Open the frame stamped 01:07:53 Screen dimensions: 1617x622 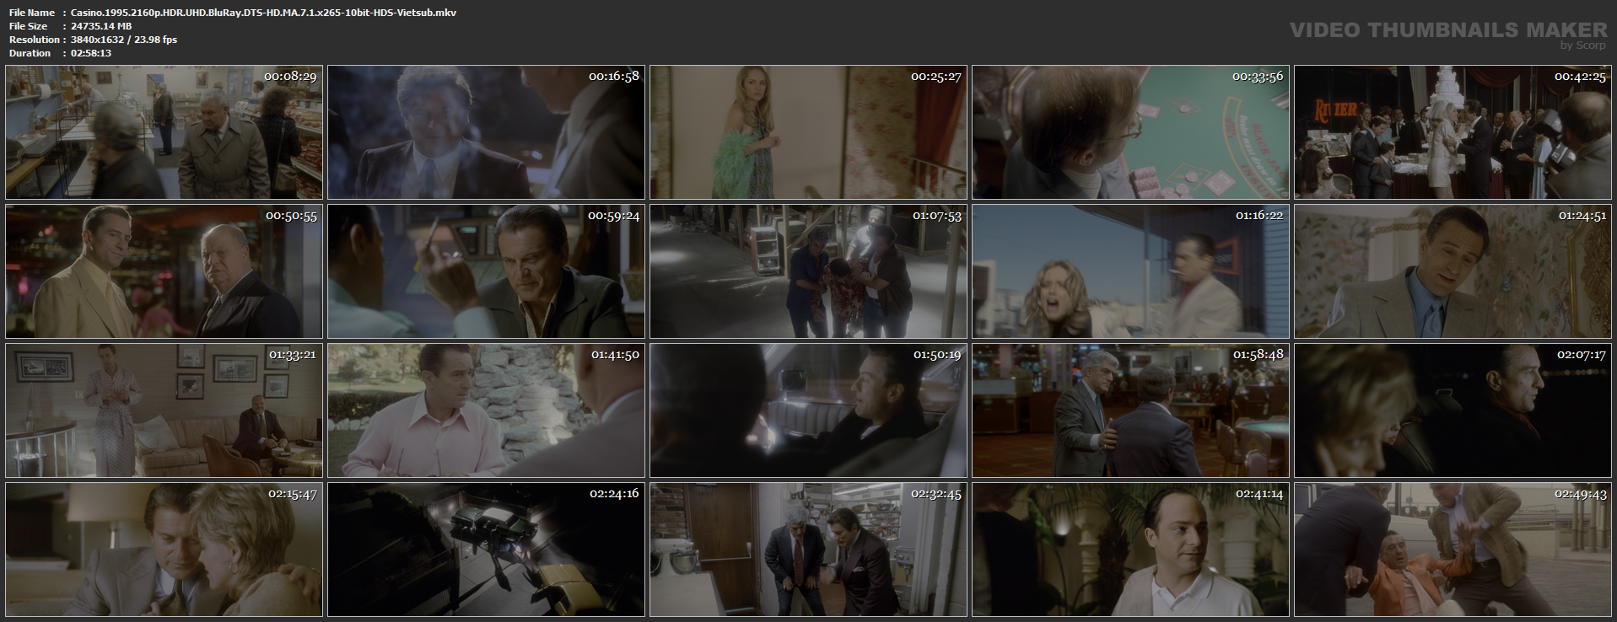809,271
